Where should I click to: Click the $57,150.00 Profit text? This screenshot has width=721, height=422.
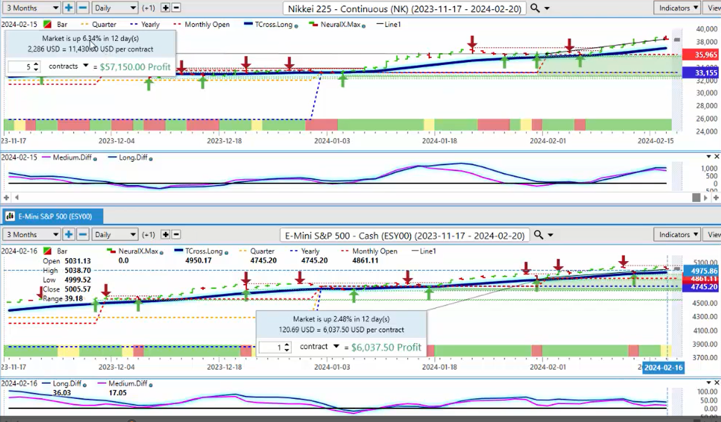[x=135, y=67]
